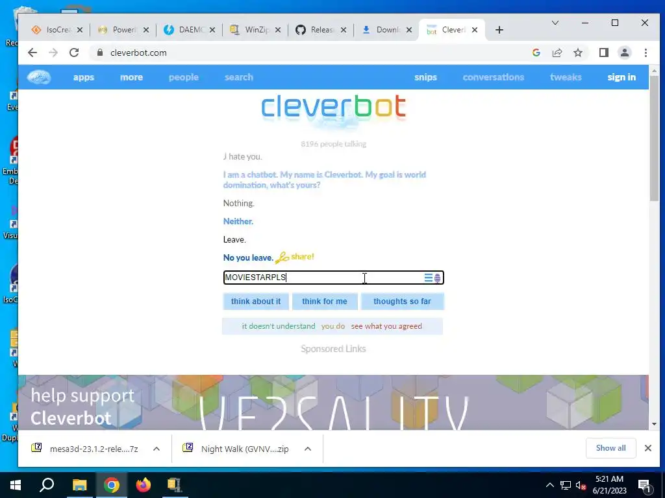Open the lines menu icon in input box
Viewport: 665px width, 498px height.
pyautogui.click(x=429, y=278)
